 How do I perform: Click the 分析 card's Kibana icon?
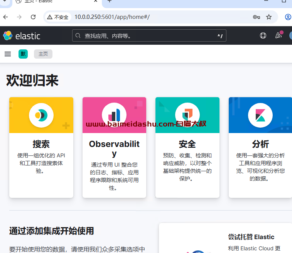tap(260, 115)
